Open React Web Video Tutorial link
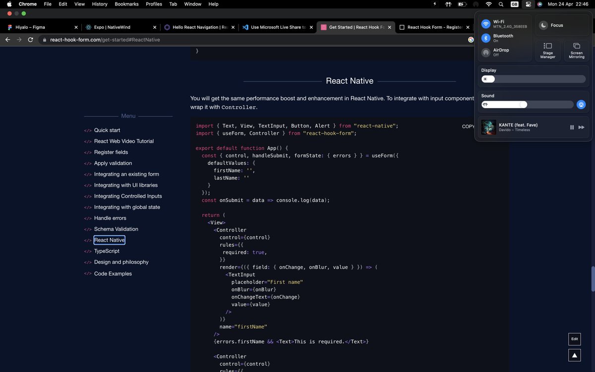Screen dimensions: 595x372 pos(124,141)
